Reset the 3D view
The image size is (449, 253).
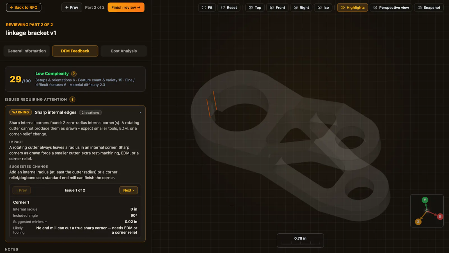[229, 8]
